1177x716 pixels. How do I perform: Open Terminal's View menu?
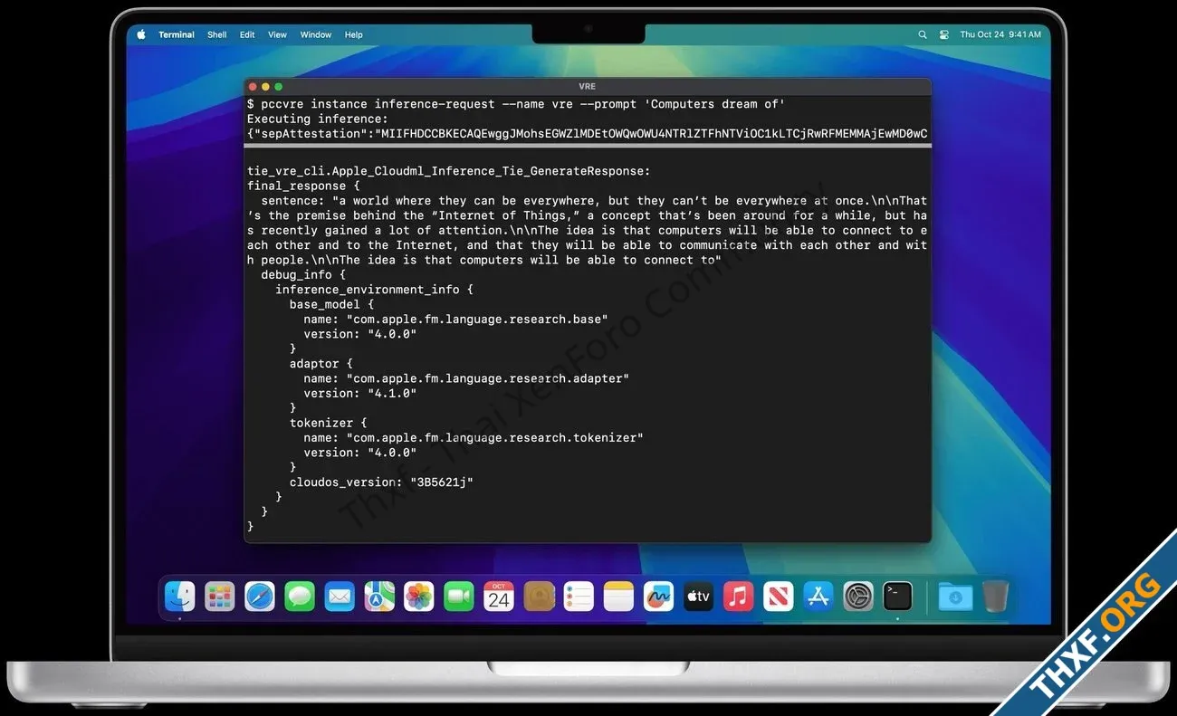point(277,33)
